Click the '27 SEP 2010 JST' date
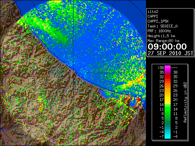This screenshot has height=146, width=195. (170, 53)
